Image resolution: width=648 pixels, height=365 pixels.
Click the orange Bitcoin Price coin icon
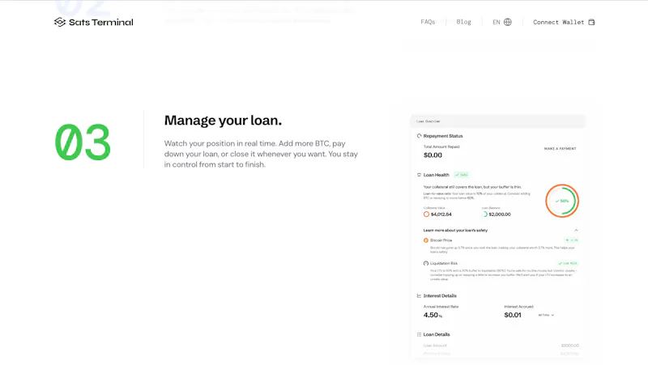(426, 240)
